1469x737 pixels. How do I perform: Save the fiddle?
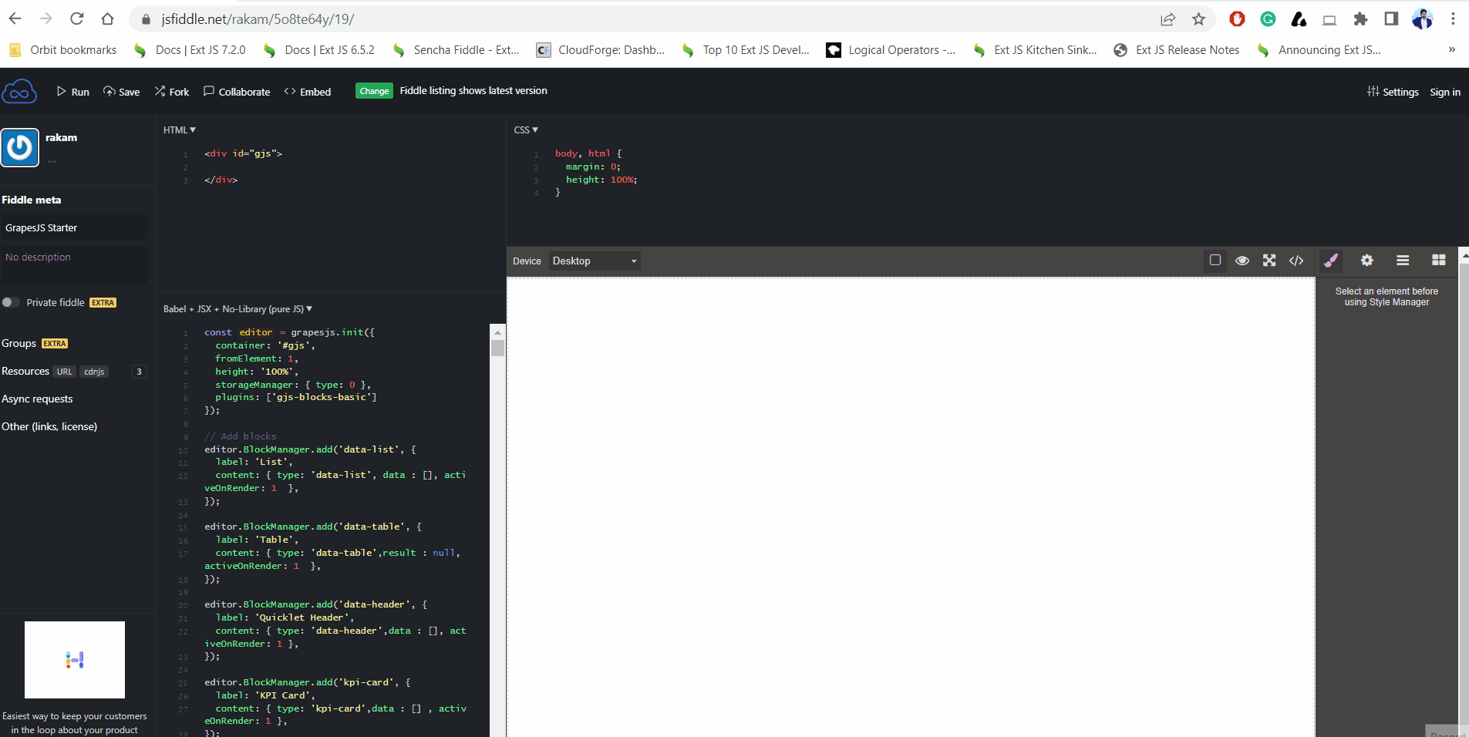122,92
